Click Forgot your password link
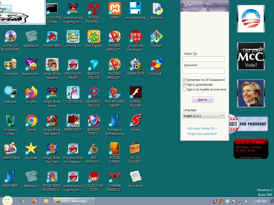Image resolution: width=274 pixels, height=205 pixels. pyautogui.click(x=202, y=134)
